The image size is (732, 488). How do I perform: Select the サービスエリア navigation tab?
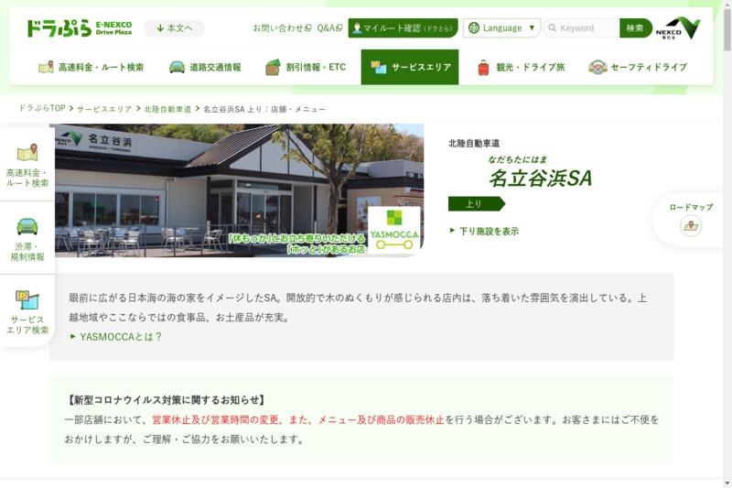pyautogui.click(x=409, y=67)
